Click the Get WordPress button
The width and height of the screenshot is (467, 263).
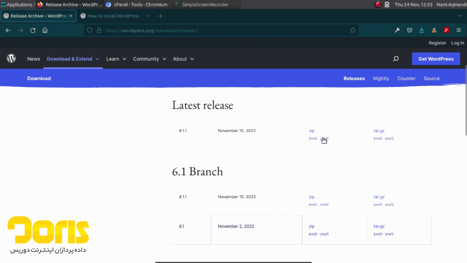(435, 59)
